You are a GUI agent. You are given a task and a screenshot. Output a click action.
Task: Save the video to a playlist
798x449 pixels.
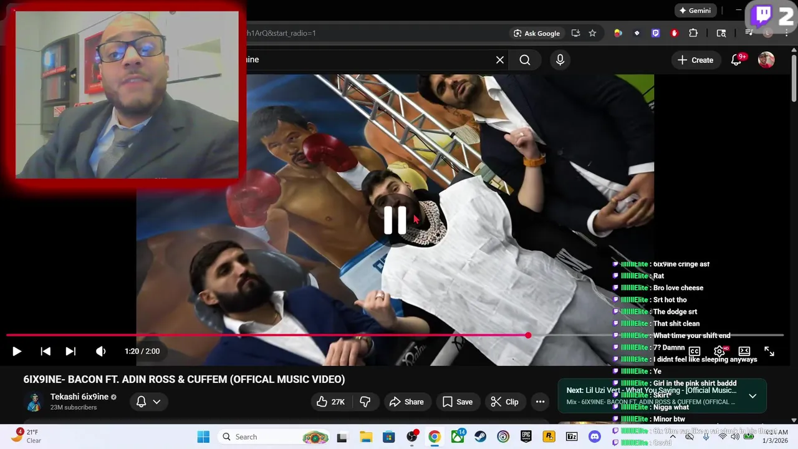tap(458, 402)
